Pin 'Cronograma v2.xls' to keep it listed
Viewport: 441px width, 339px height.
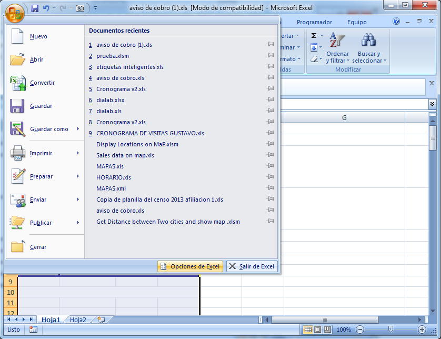[x=270, y=89]
